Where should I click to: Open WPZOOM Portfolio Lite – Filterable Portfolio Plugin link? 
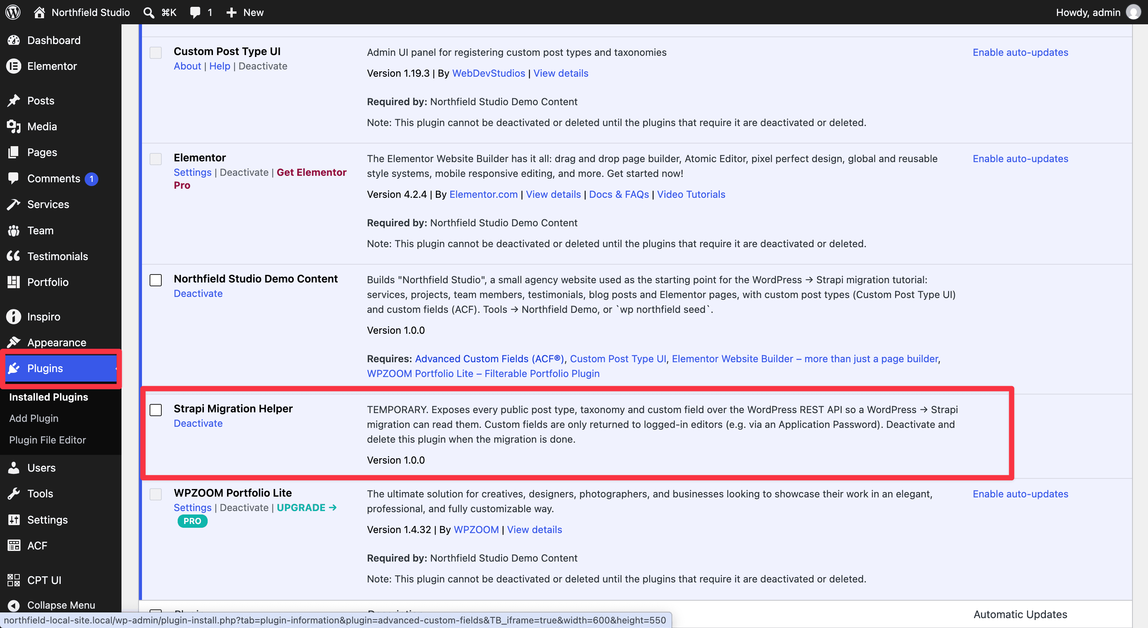483,374
